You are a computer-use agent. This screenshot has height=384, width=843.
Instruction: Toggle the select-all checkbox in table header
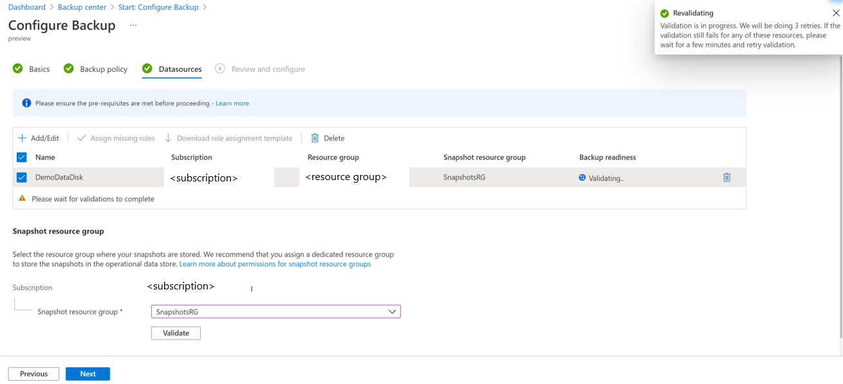(22, 157)
